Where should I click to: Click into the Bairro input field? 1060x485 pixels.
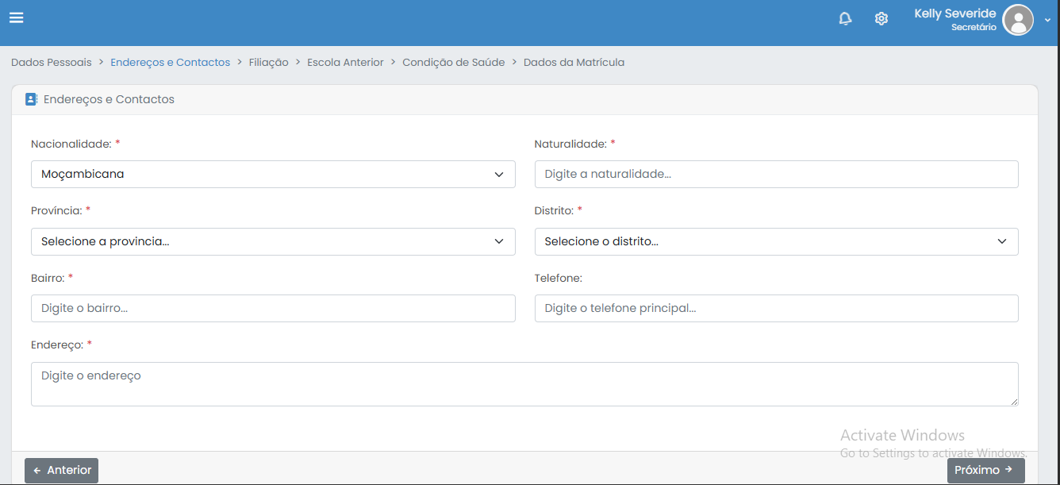point(273,308)
